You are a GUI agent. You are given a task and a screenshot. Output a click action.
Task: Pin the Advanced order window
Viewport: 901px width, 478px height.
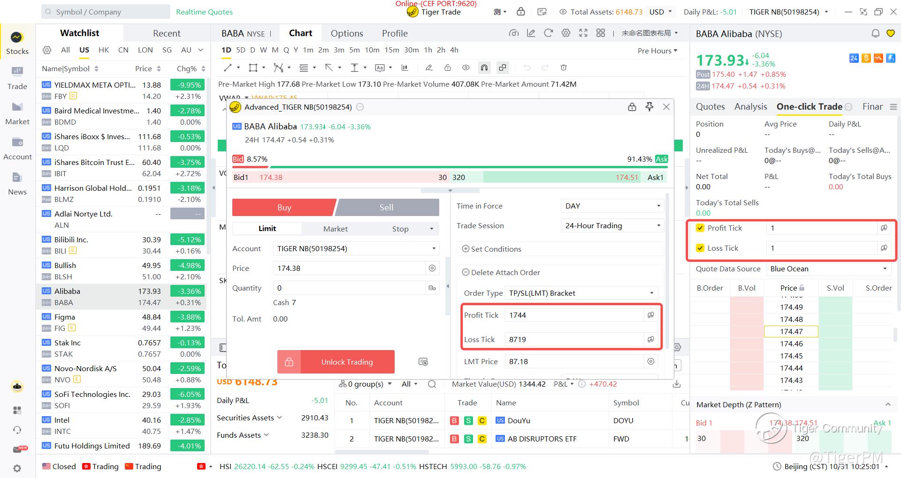649,107
